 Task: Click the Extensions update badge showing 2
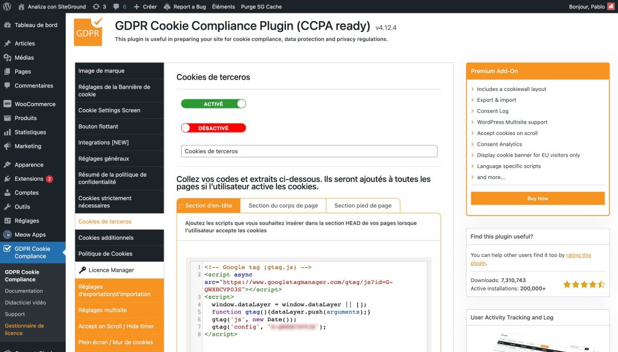coord(49,179)
